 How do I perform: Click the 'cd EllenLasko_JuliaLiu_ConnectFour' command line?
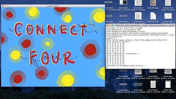[137, 33]
